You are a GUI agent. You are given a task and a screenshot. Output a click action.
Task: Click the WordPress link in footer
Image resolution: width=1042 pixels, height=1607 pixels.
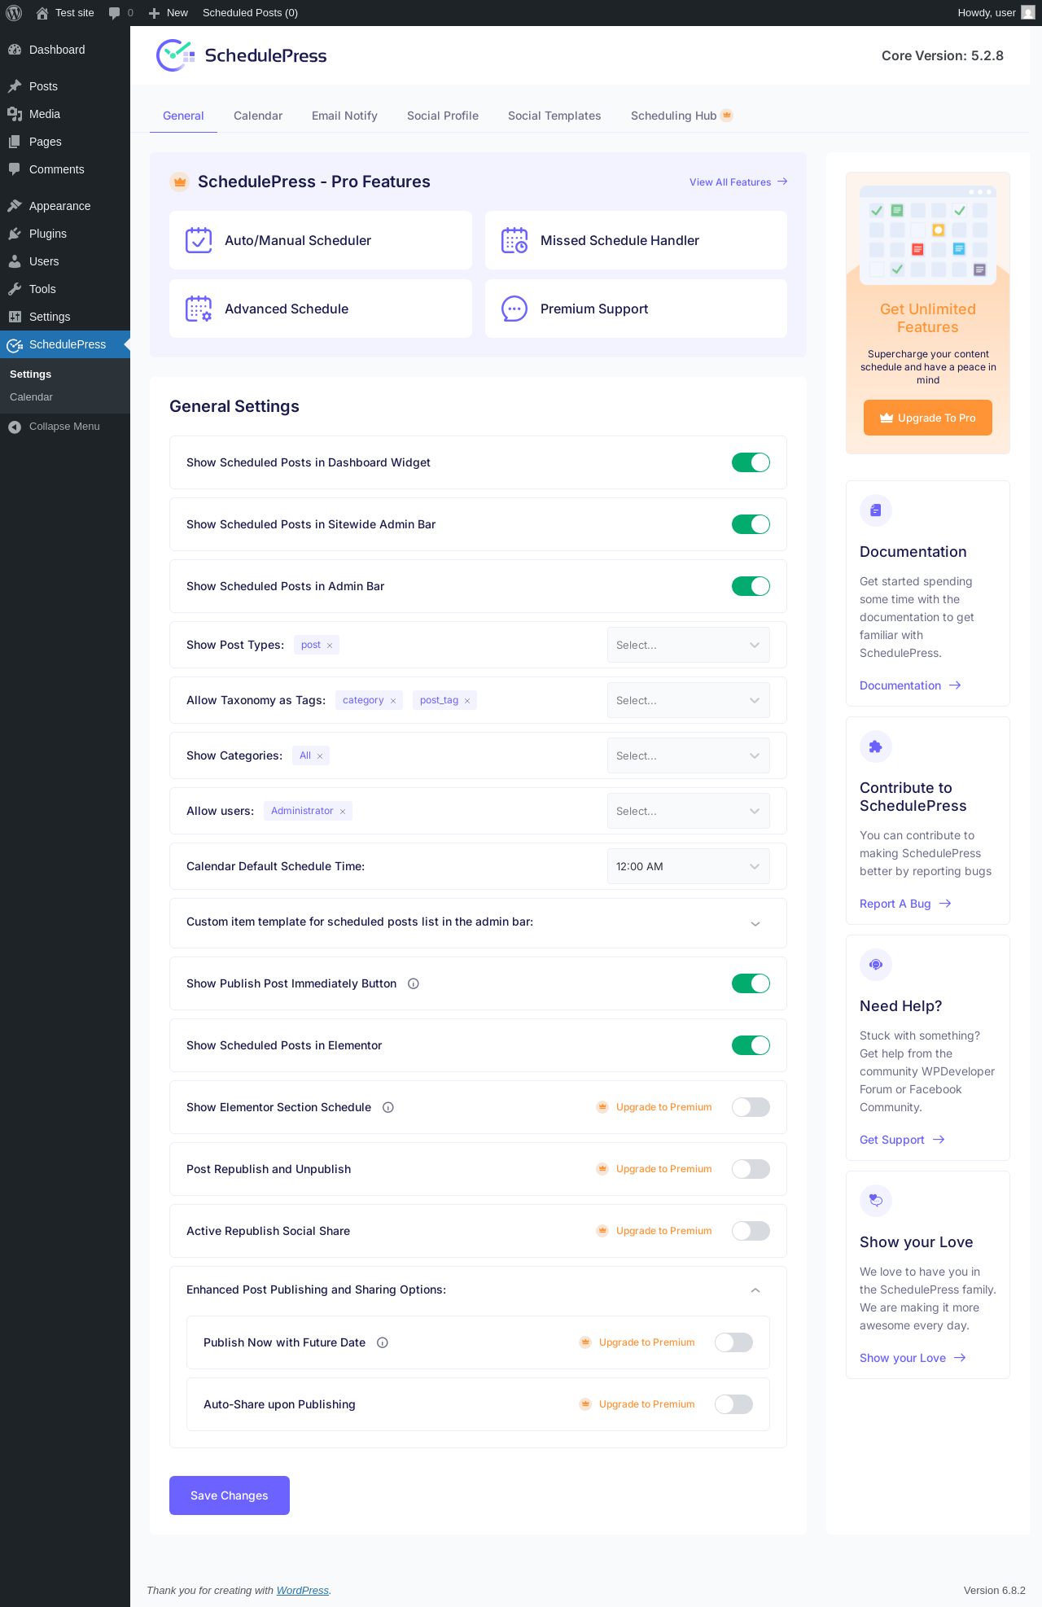[x=303, y=1590]
